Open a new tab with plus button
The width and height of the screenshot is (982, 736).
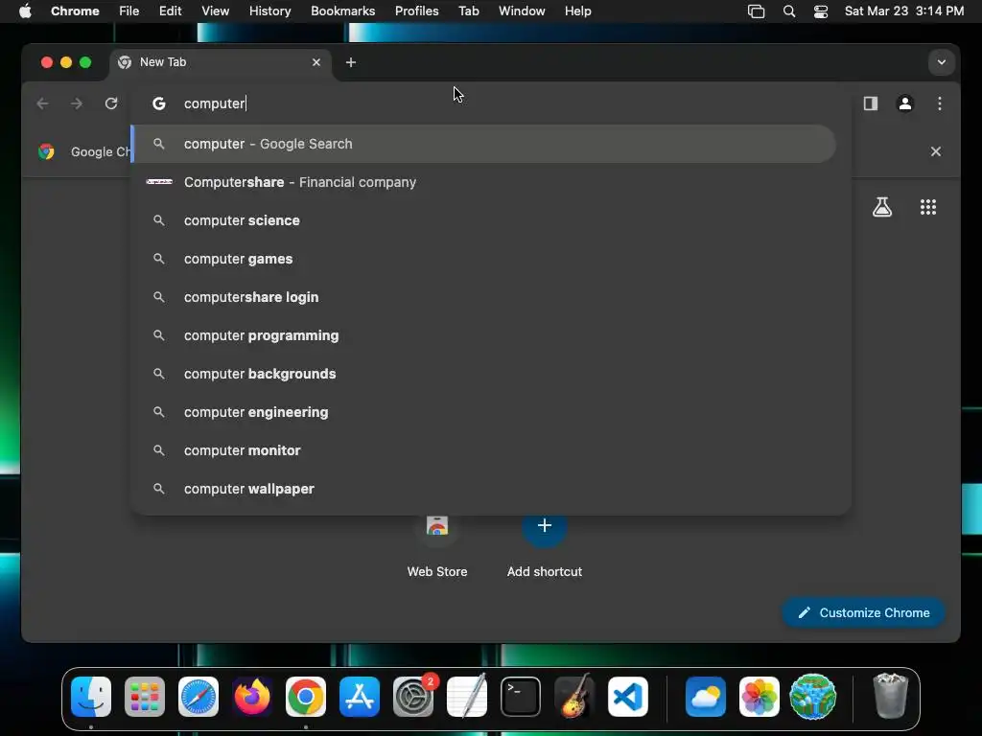351,62
